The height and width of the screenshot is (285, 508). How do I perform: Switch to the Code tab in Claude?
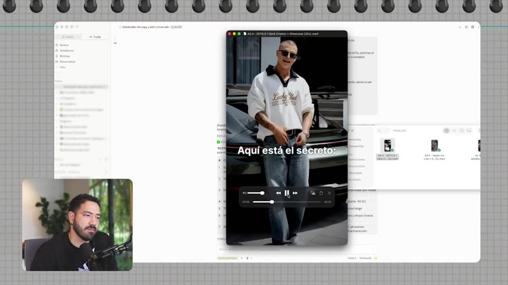point(95,37)
